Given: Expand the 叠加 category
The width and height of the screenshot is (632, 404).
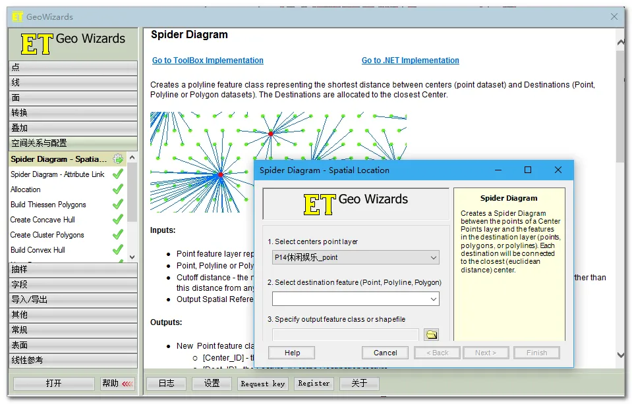Looking at the screenshot, I should [x=73, y=128].
